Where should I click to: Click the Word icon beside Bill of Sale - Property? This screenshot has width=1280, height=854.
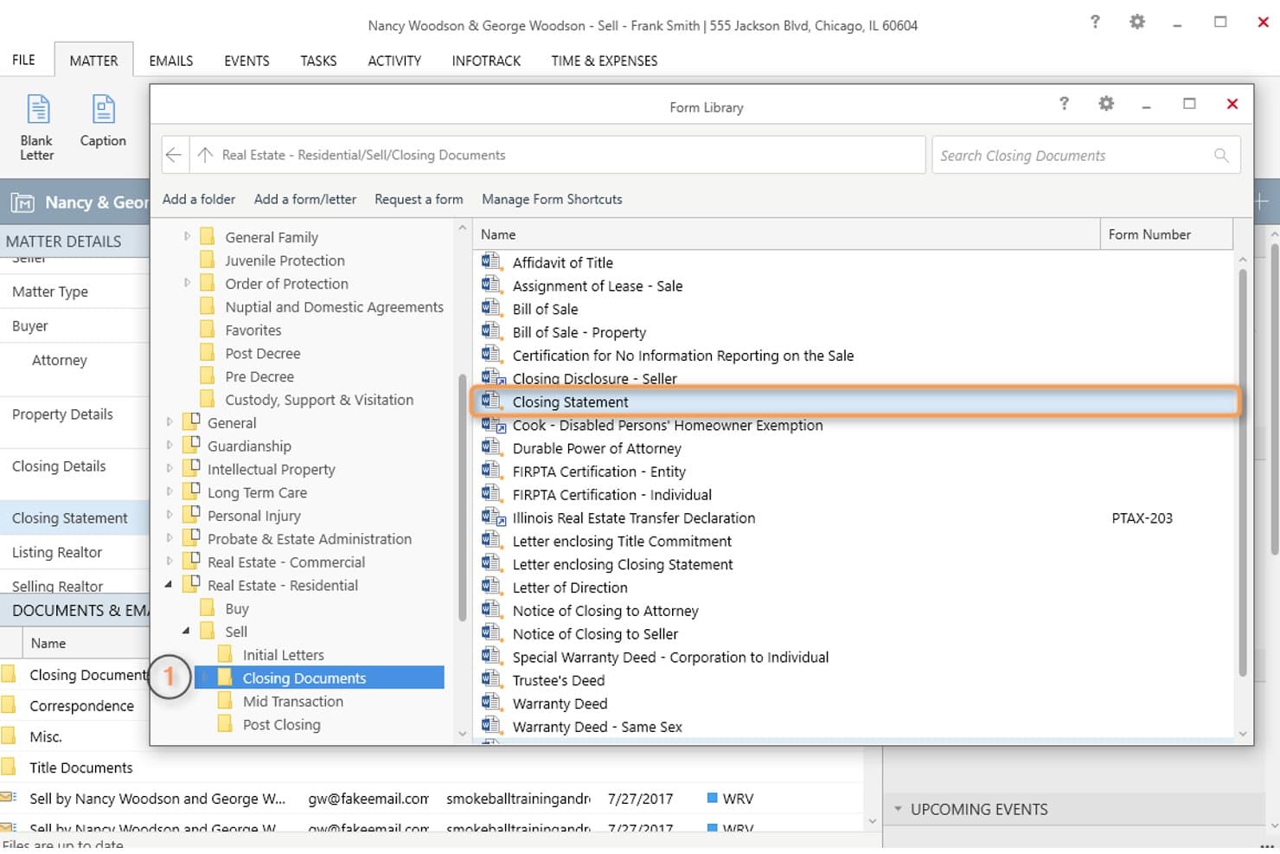pyautogui.click(x=491, y=331)
